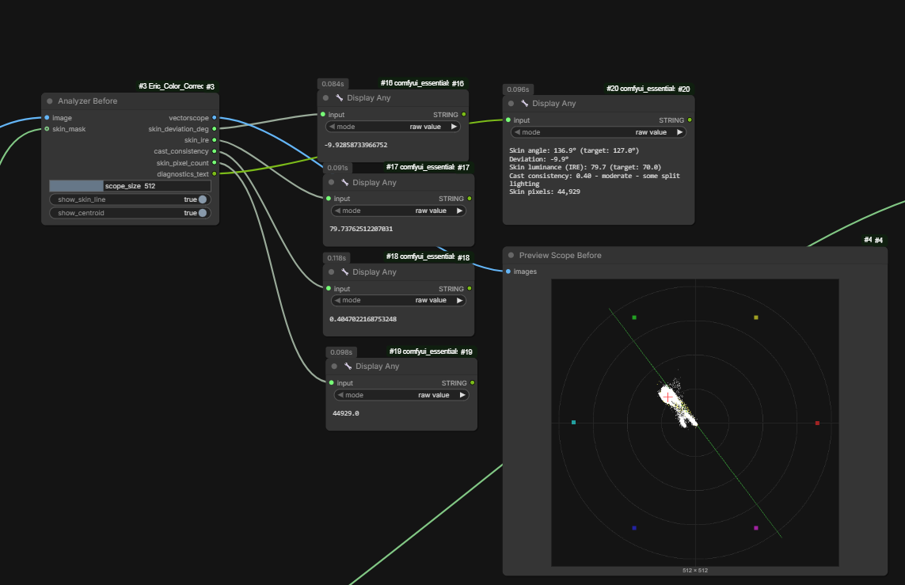Screen dimensions: 905x585
Task: Adjust the scope_size 512 slider
Action: point(130,186)
